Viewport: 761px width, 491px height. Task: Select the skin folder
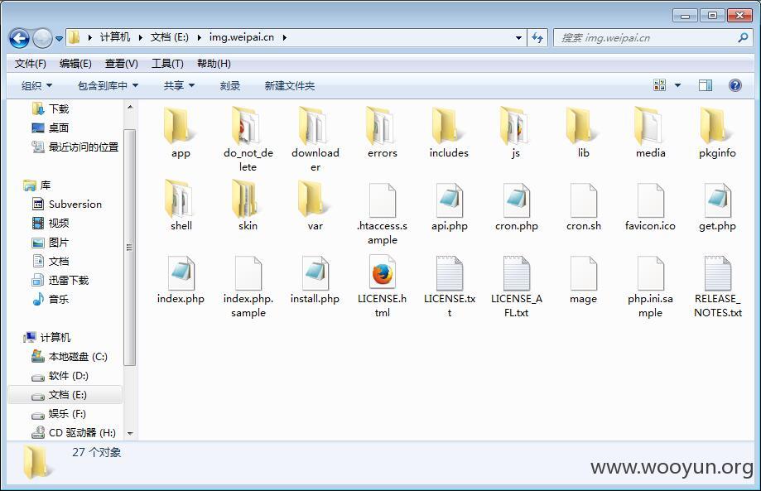[248, 205]
